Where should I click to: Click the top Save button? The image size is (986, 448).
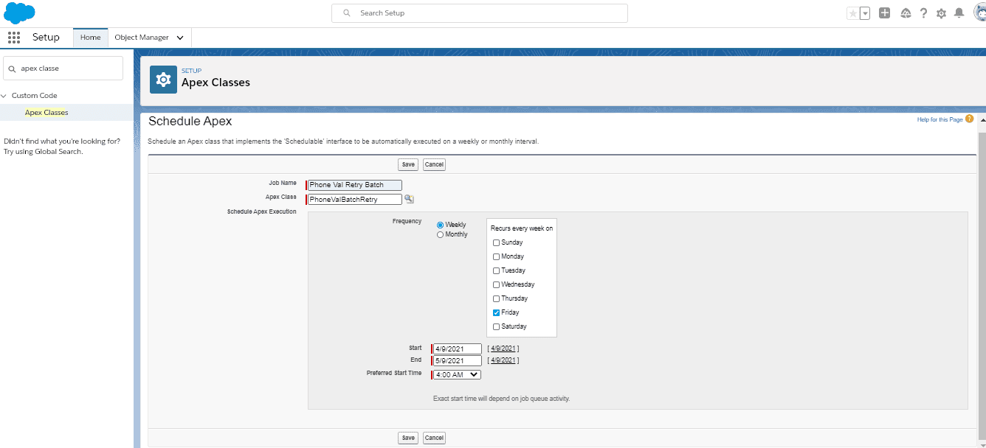407,164
